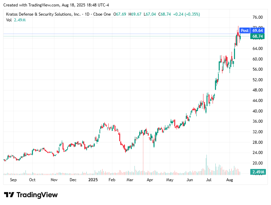Click the green 68.74 current price label
The width and height of the screenshot is (271, 205).
tap(257, 36)
